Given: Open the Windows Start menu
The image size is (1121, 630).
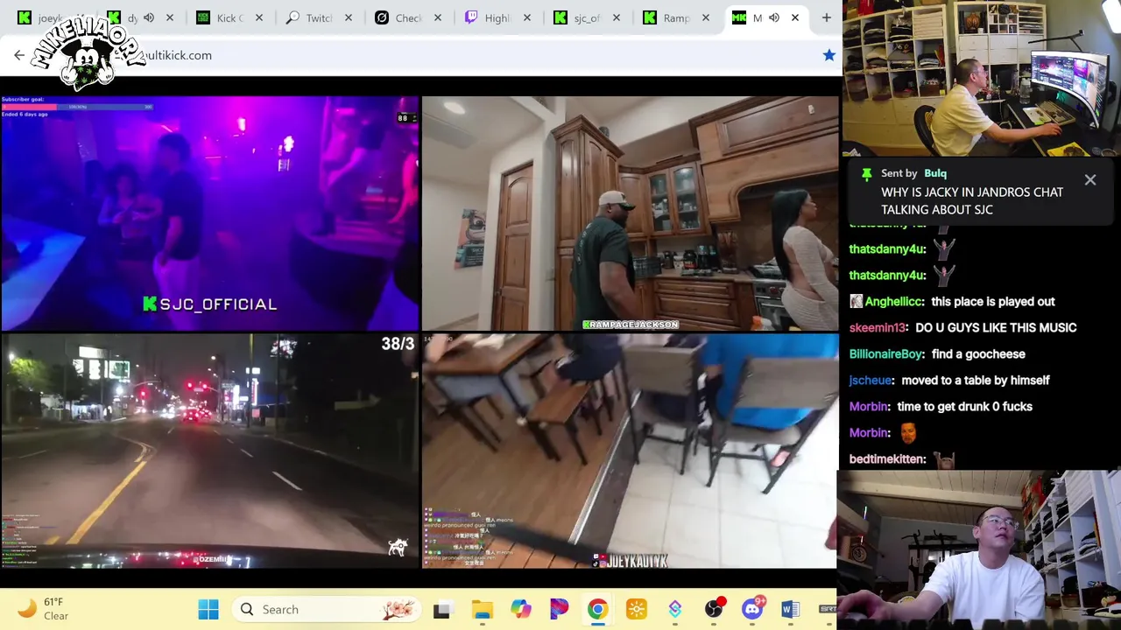Looking at the screenshot, I should click(x=208, y=609).
